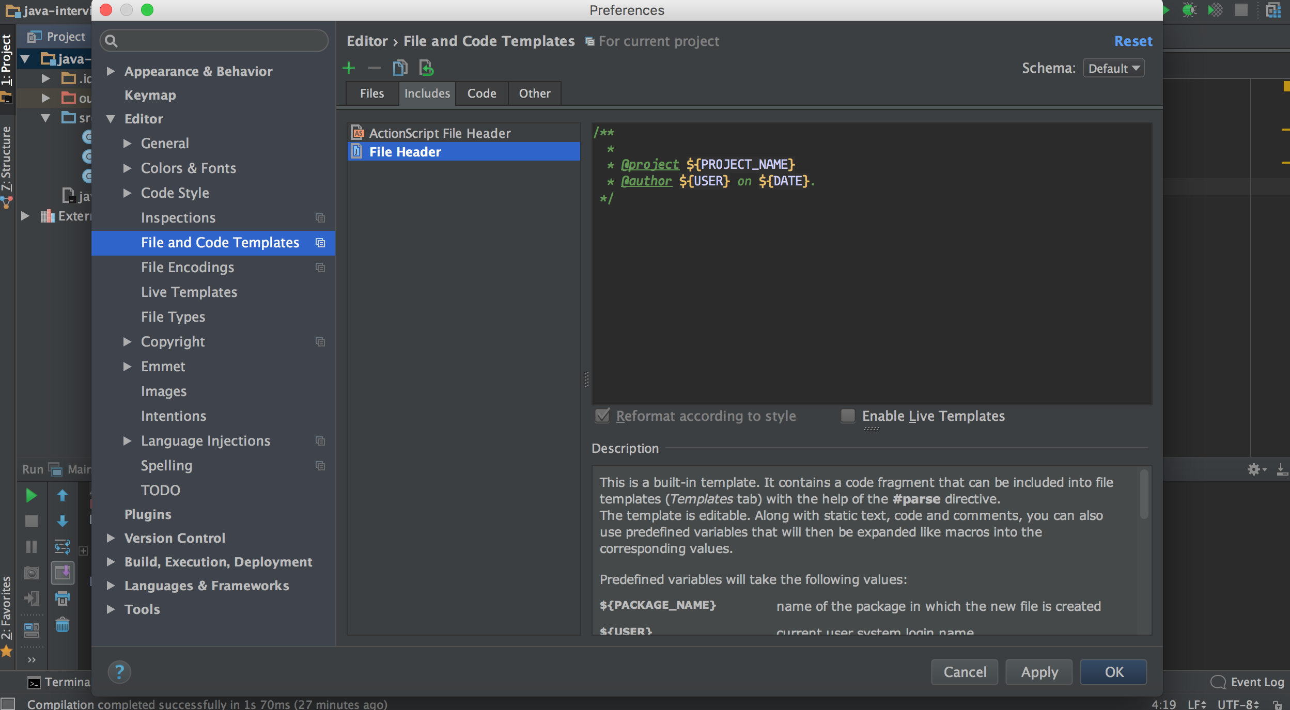Image resolution: width=1290 pixels, height=710 pixels.
Task: Click the minus Remove Template icon
Action: coord(374,68)
